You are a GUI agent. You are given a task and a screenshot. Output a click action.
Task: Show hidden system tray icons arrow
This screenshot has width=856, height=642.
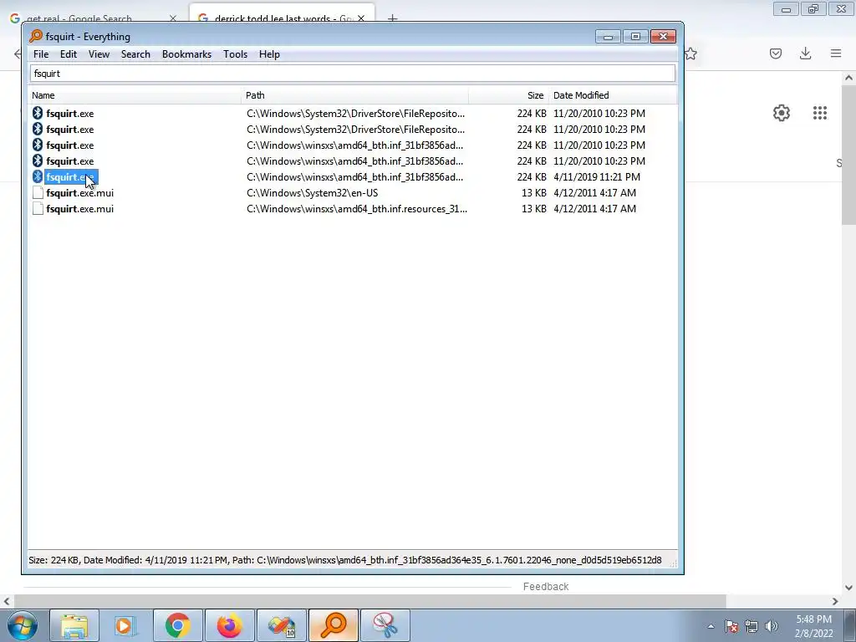click(711, 626)
